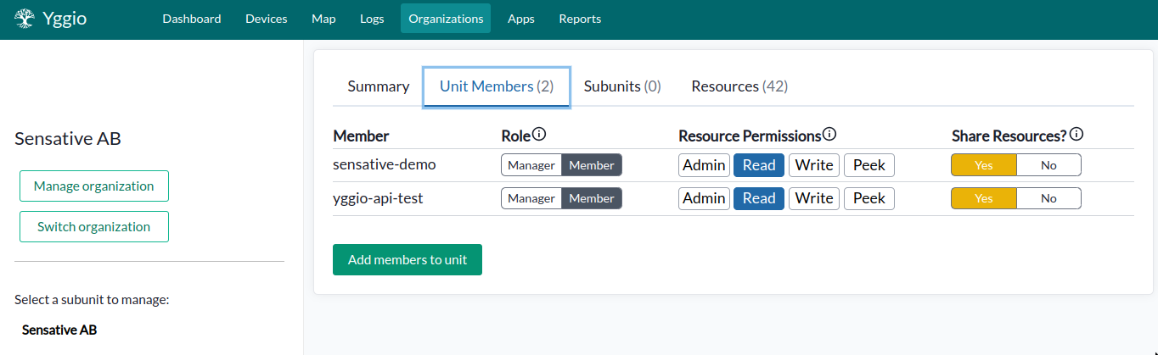Select No share resources for yggio-api-test
This screenshot has width=1158, height=355.
[1049, 198]
